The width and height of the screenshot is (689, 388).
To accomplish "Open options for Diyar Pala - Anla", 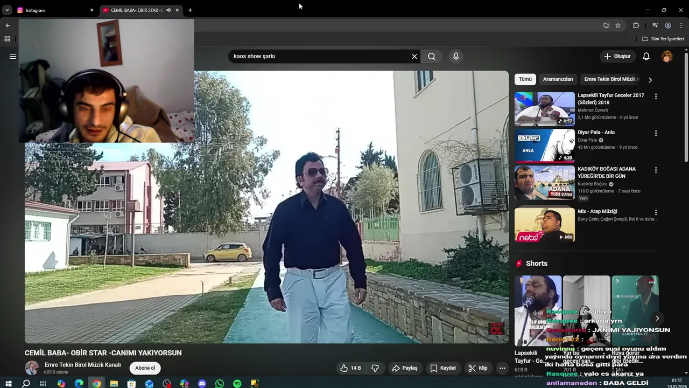I will tap(656, 133).
